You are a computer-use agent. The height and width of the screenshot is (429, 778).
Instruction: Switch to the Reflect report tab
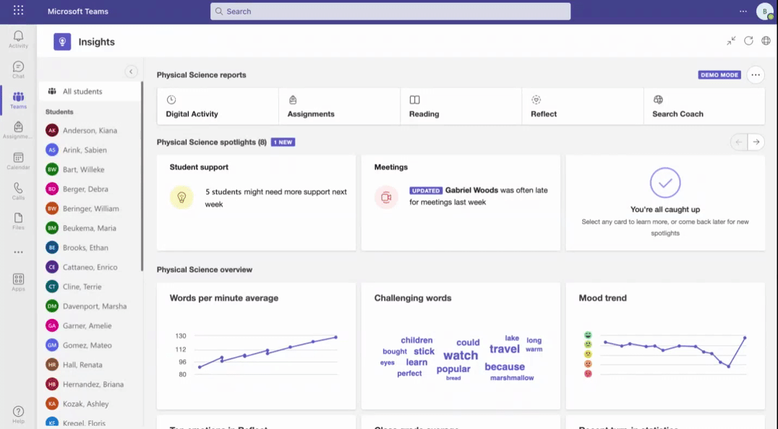[x=543, y=106]
